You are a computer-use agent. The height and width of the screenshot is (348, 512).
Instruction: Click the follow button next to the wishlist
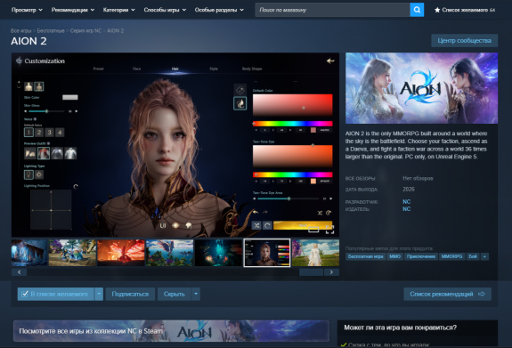tap(130, 294)
